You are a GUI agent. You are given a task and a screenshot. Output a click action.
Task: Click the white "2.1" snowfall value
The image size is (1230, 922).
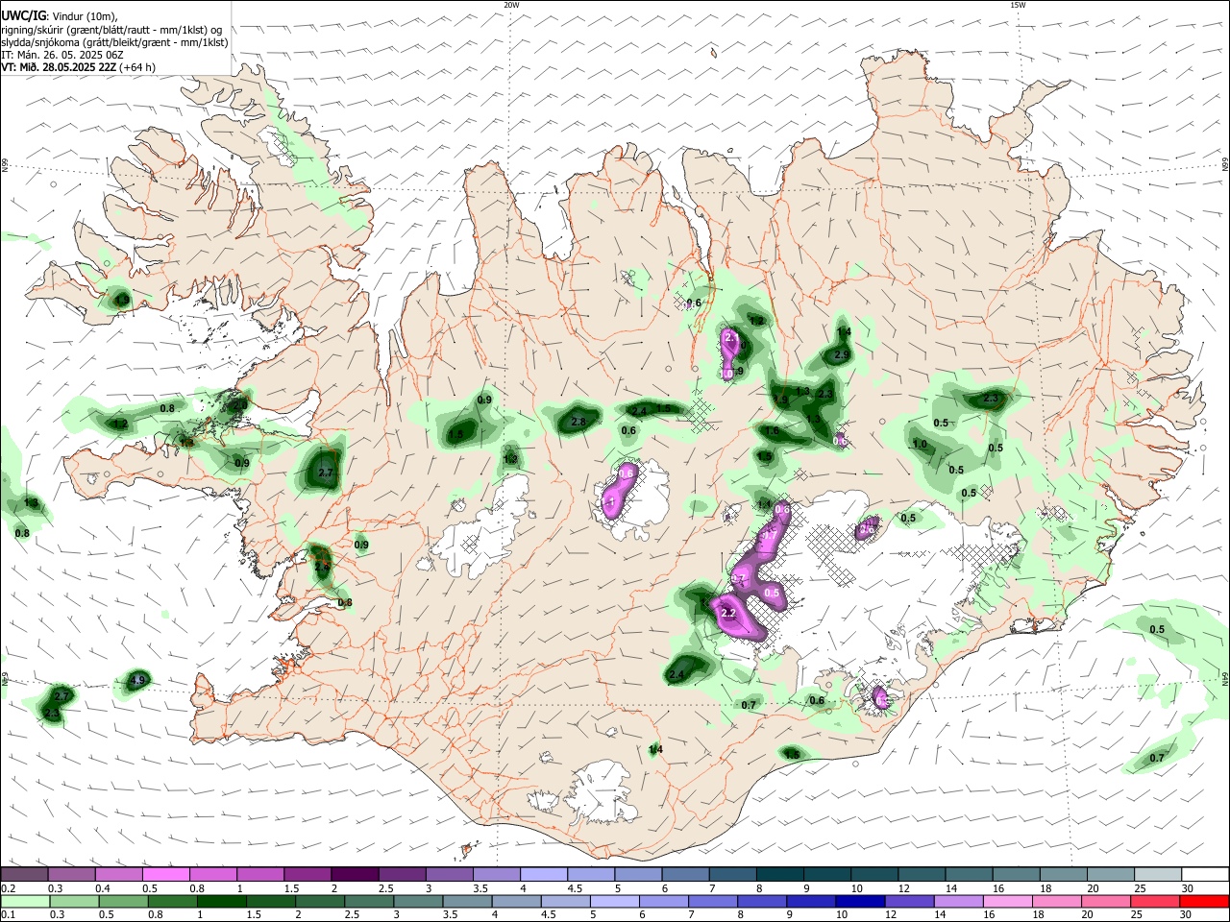pyautogui.click(x=731, y=338)
